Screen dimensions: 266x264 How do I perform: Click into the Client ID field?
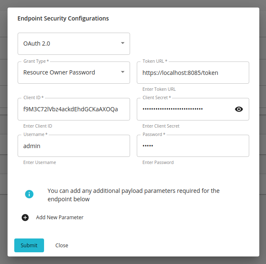[73, 109]
